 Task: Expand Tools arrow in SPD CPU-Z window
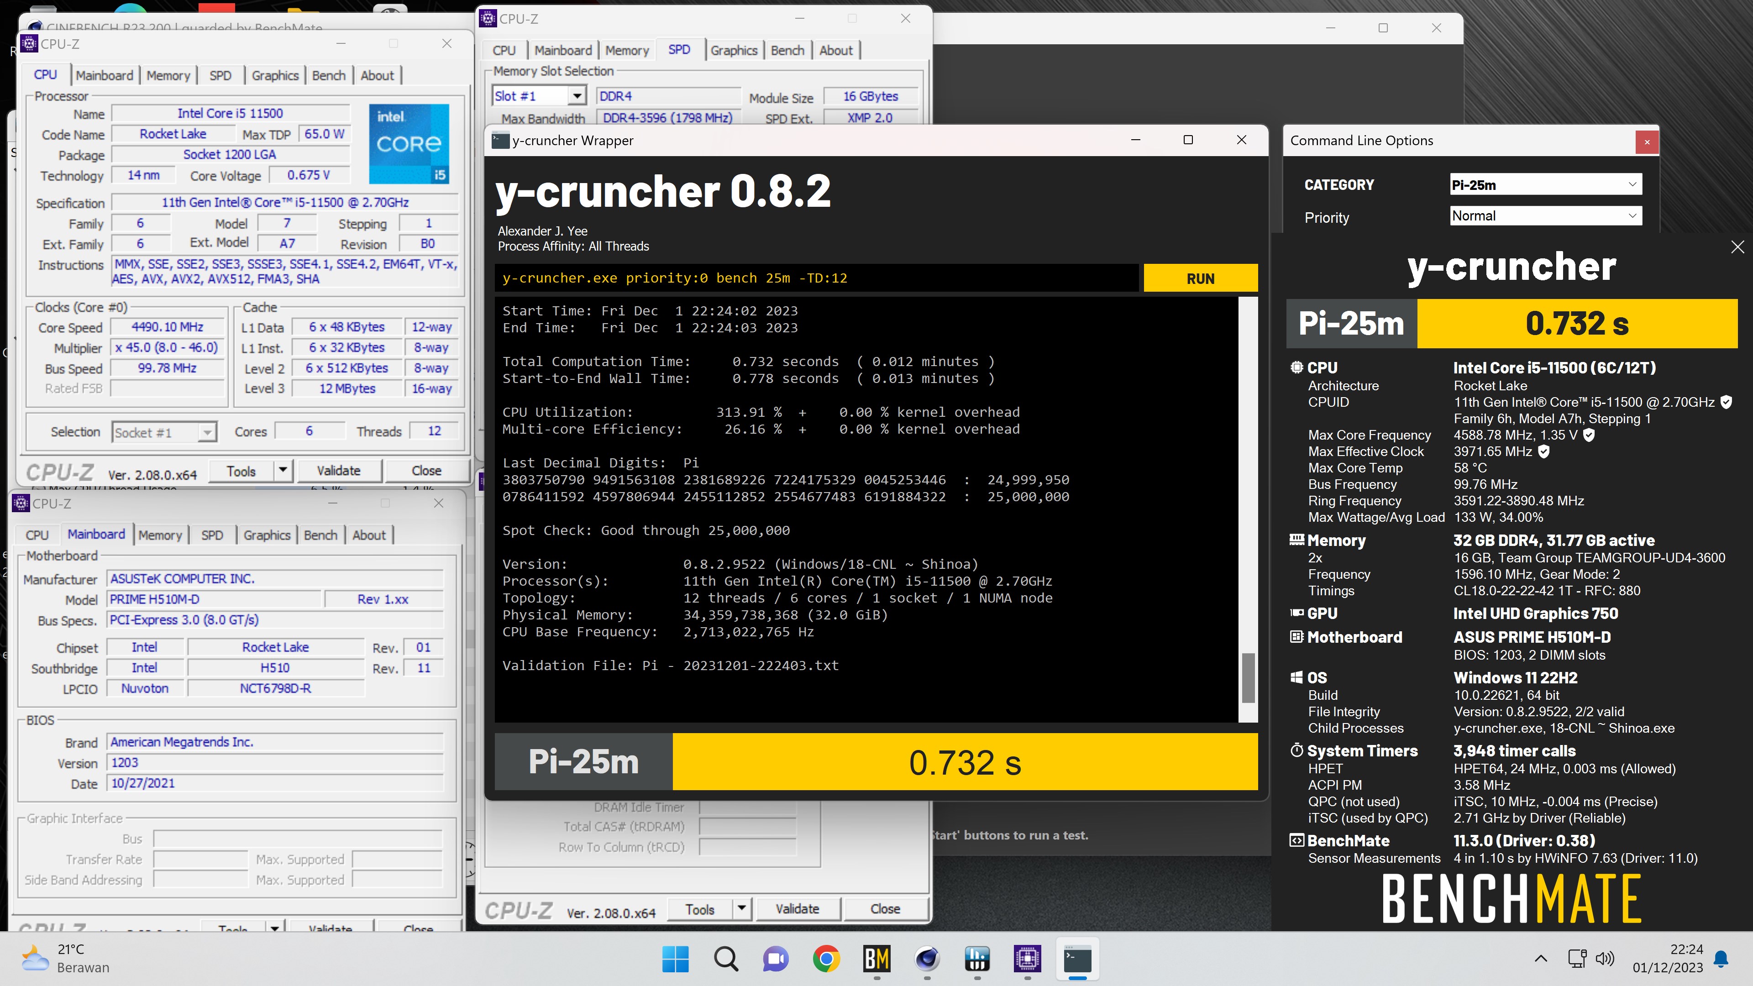pos(741,908)
